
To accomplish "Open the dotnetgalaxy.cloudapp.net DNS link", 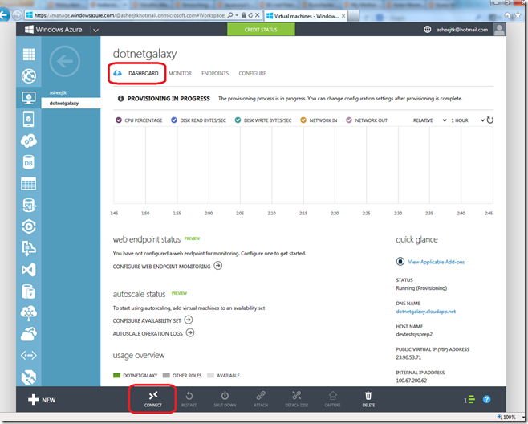I will [425, 312].
